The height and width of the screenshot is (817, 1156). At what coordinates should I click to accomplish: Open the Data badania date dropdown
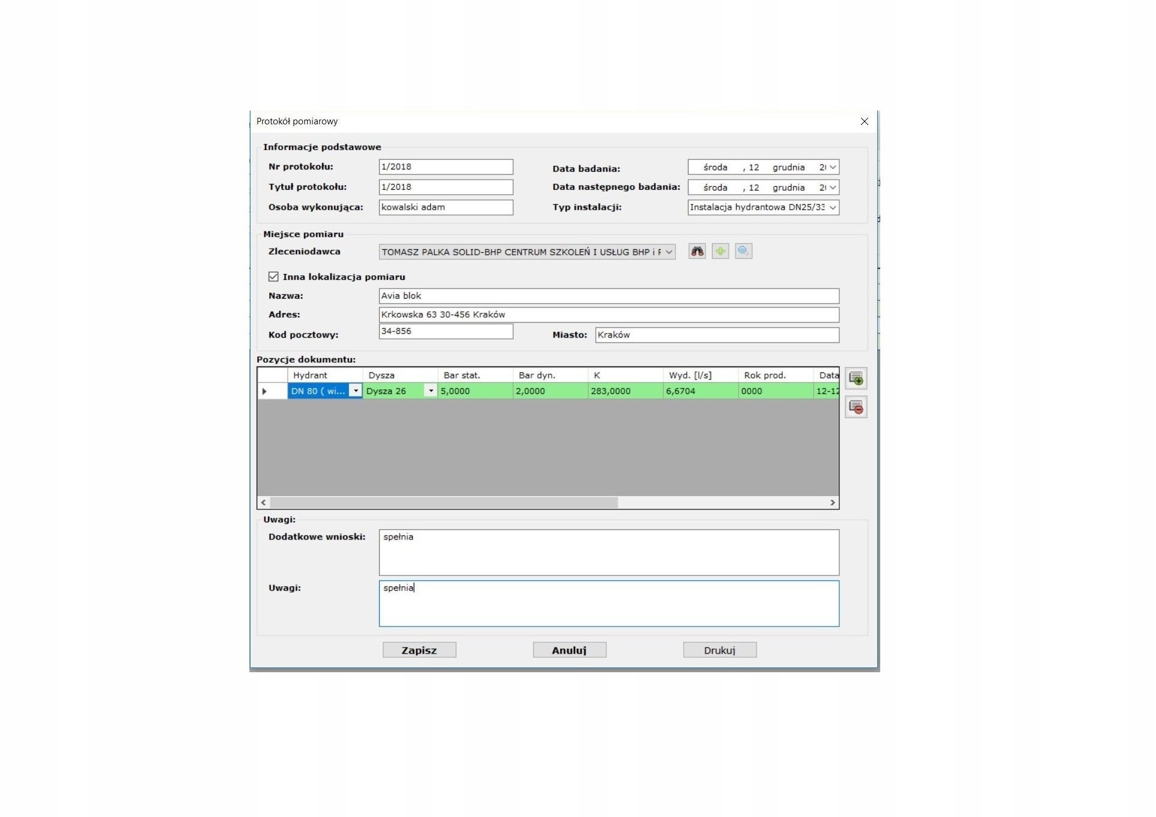(833, 168)
